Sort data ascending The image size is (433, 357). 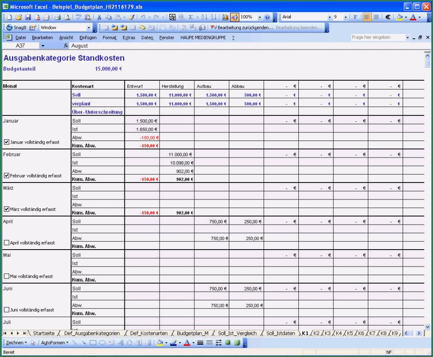[205, 17]
